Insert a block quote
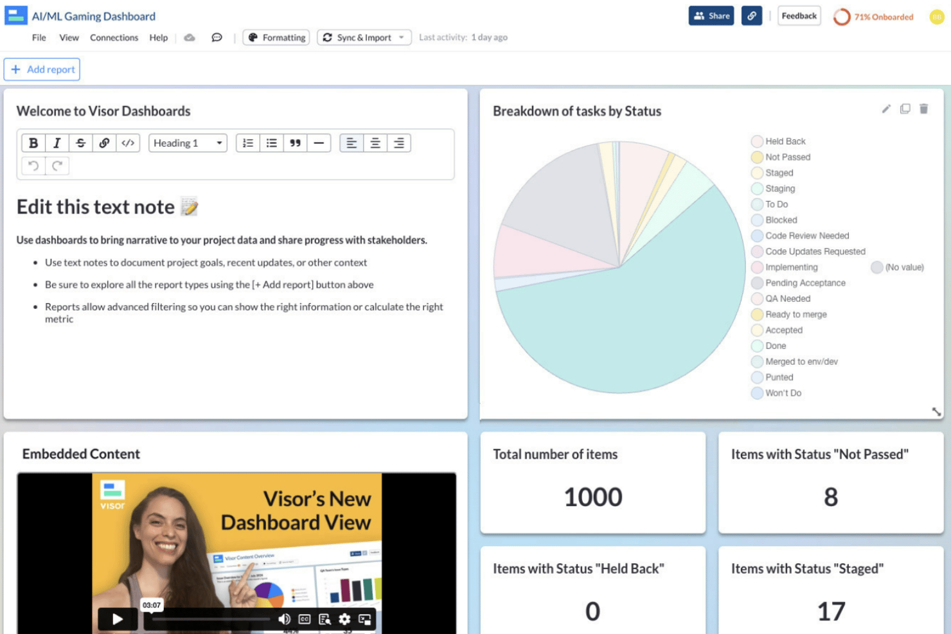The image size is (951, 634). click(295, 143)
